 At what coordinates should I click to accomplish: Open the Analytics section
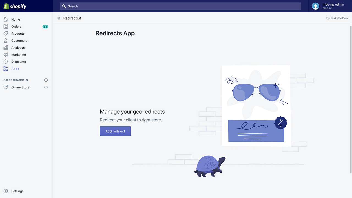[x=18, y=47]
